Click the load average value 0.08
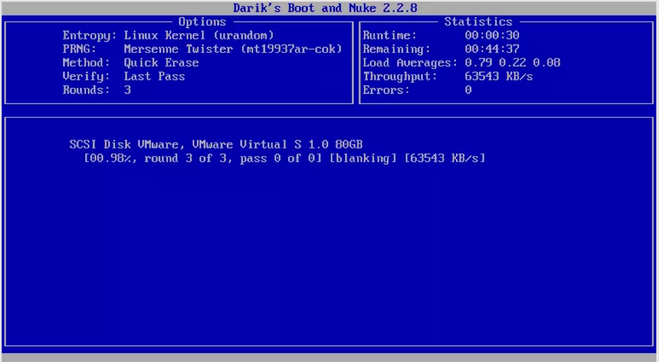Screen dimensions: 659x362 coord(547,63)
